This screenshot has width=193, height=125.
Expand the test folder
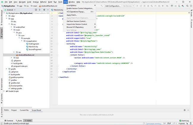coord(12,58)
